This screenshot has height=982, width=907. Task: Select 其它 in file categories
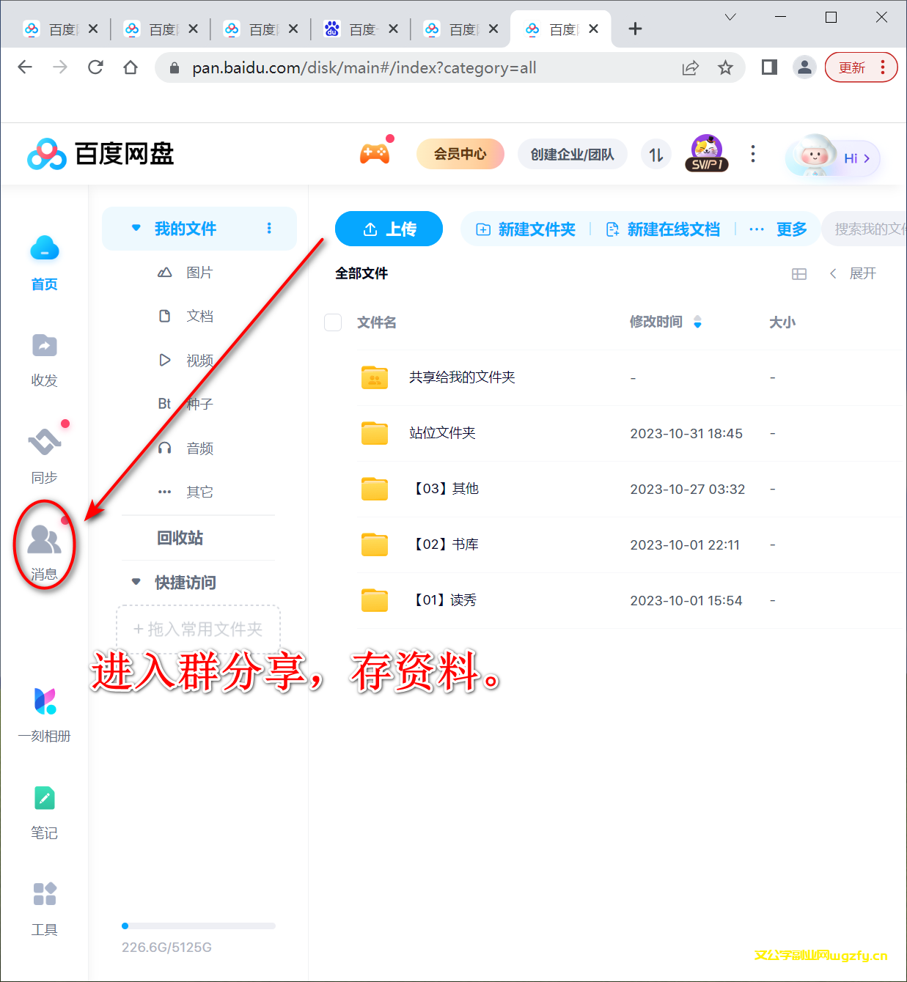(199, 492)
